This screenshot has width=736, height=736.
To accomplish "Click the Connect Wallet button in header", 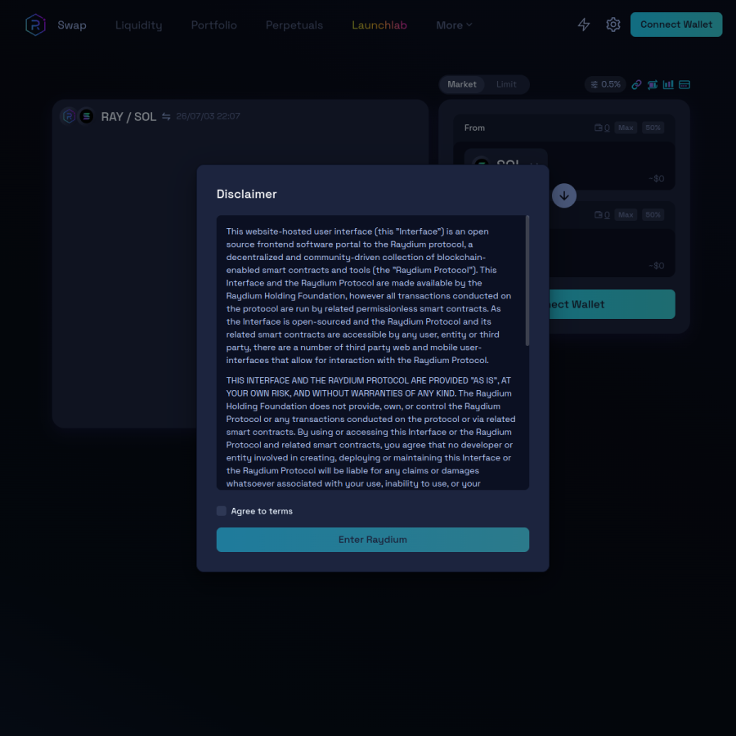I will (676, 25).
